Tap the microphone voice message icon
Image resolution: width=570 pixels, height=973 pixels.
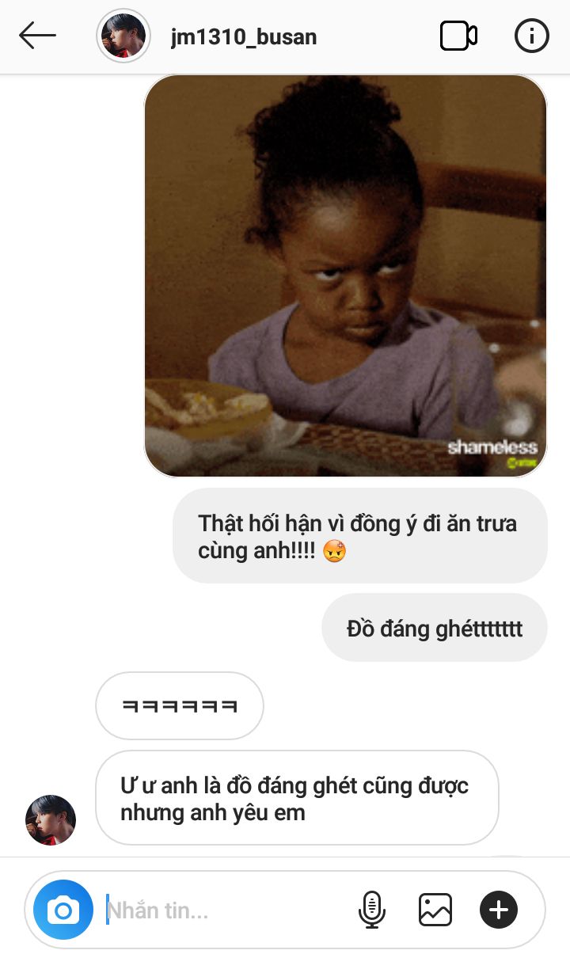pos(372,910)
